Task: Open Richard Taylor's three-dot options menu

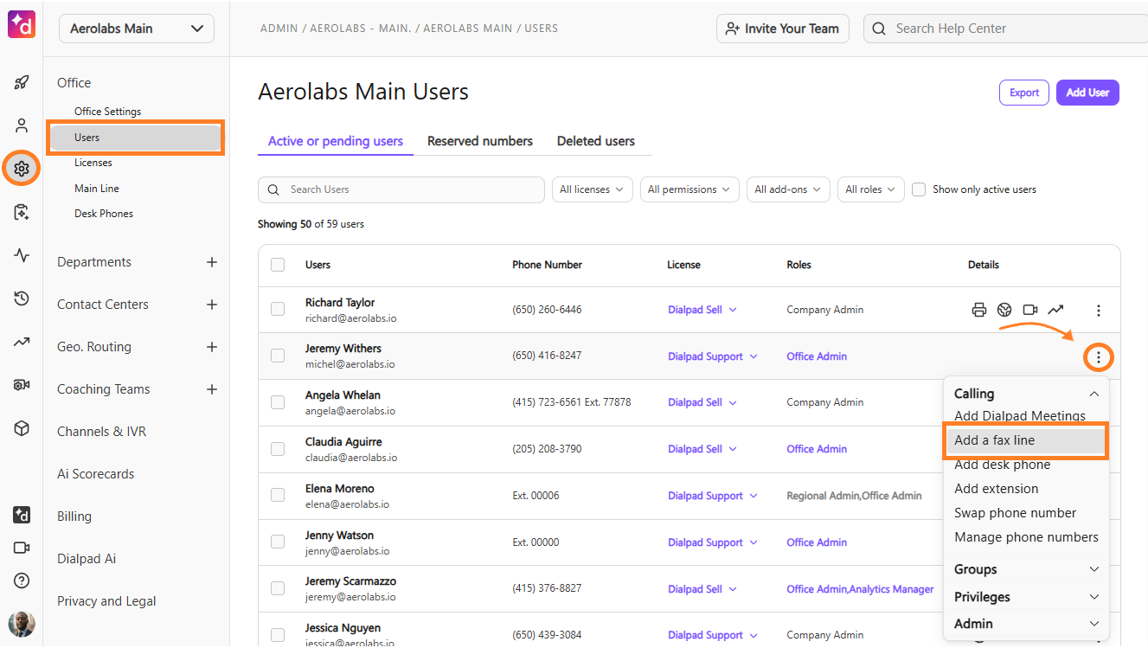Action: (1099, 310)
